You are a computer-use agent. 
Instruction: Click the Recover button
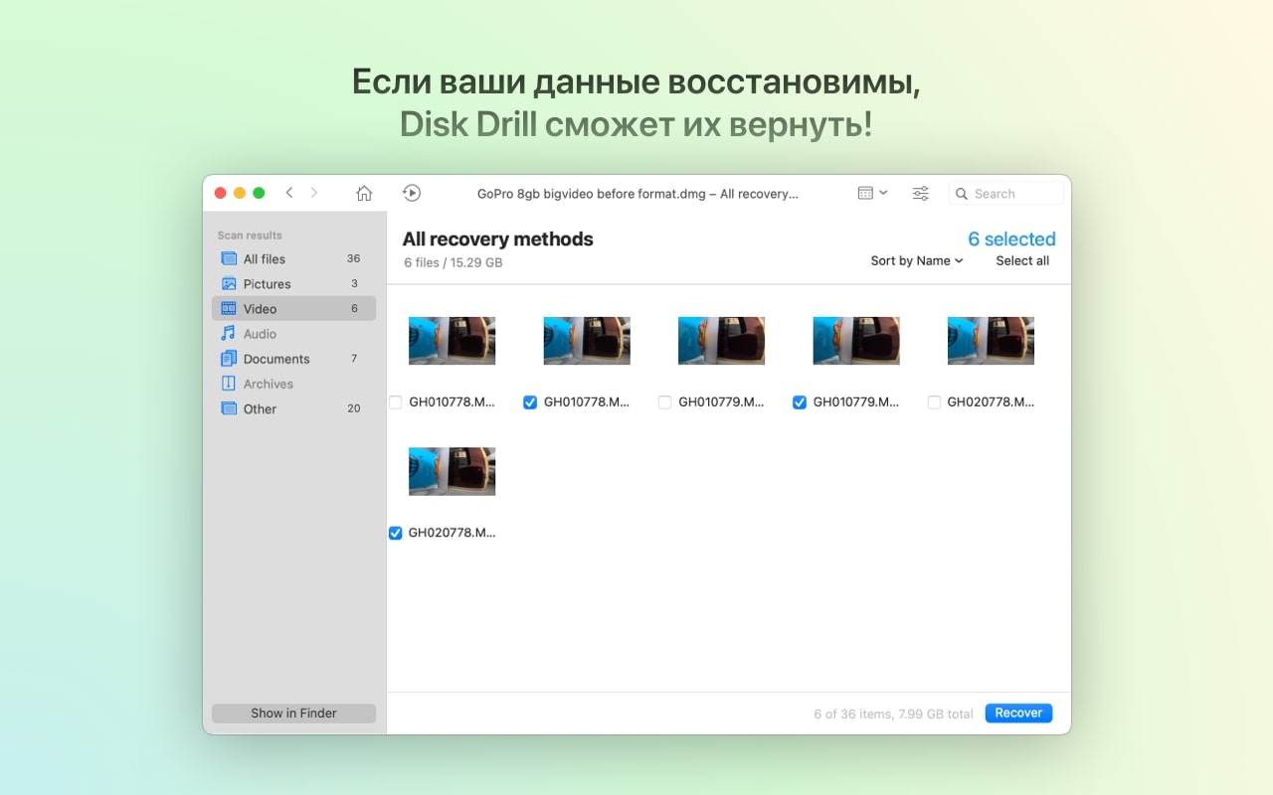[x=1017, y=713]
